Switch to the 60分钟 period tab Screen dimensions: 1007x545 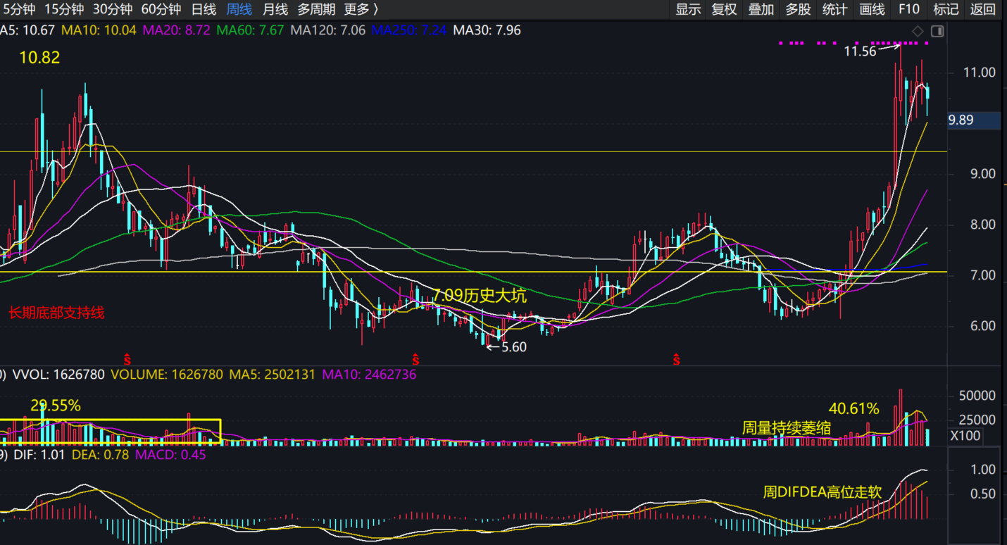click(x=161, y=9)
